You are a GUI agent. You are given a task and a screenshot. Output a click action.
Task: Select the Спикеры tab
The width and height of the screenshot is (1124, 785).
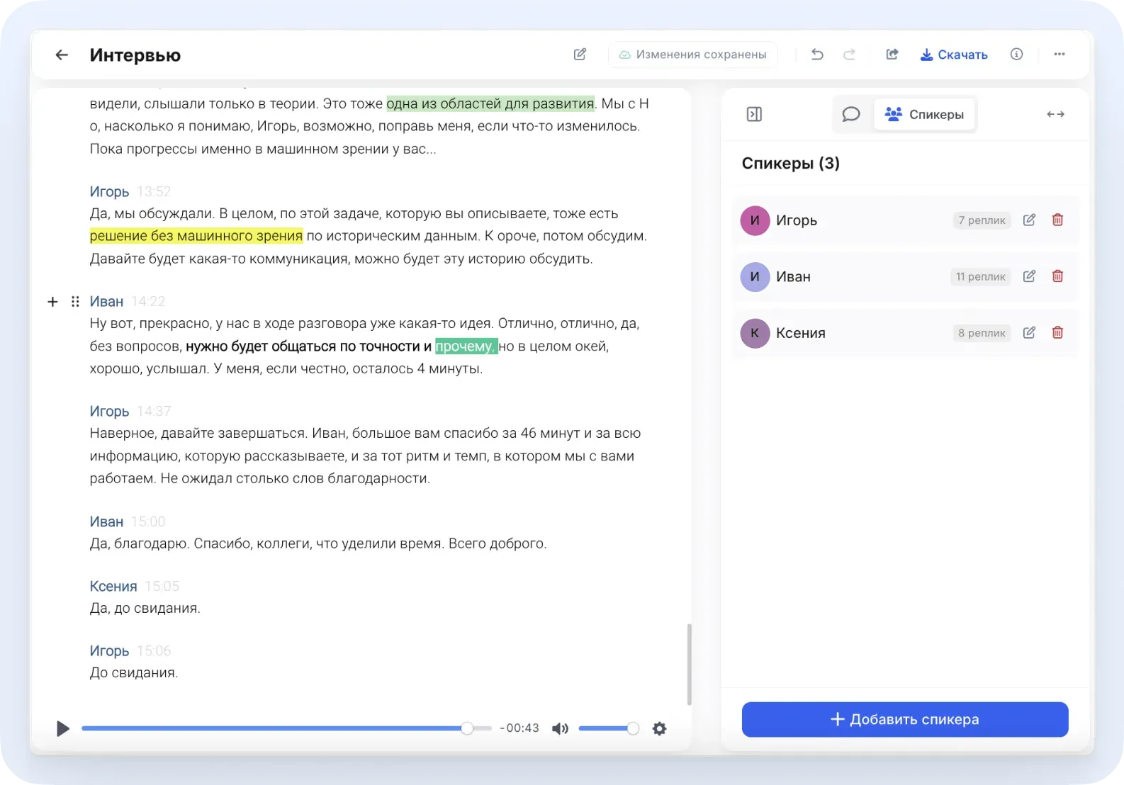[x=924, y=114]
